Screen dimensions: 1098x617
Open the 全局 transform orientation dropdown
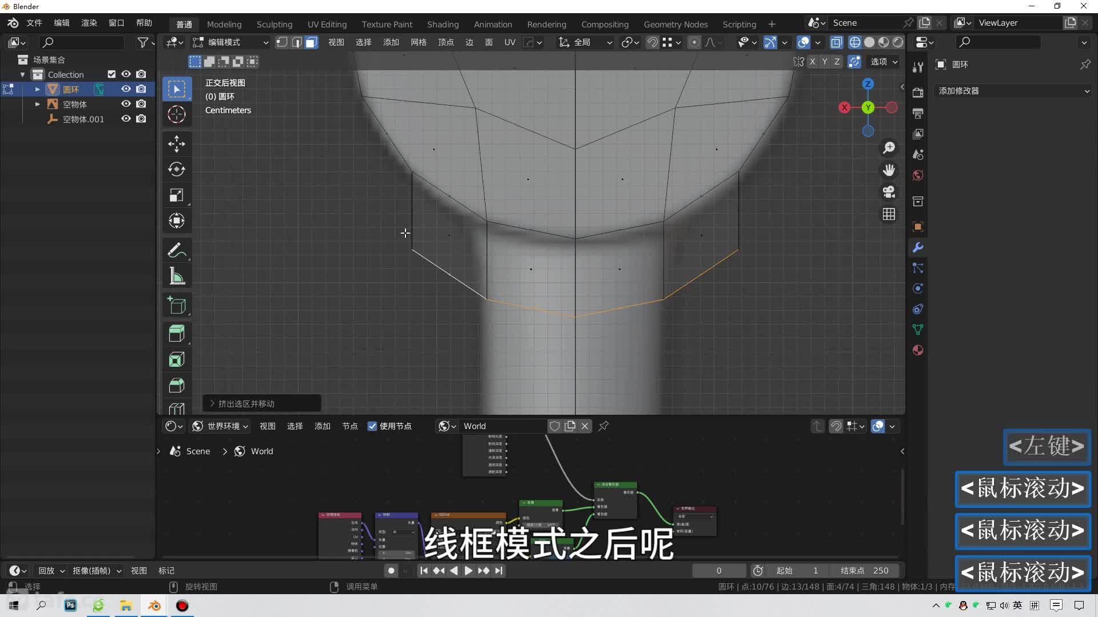[586, 42]
